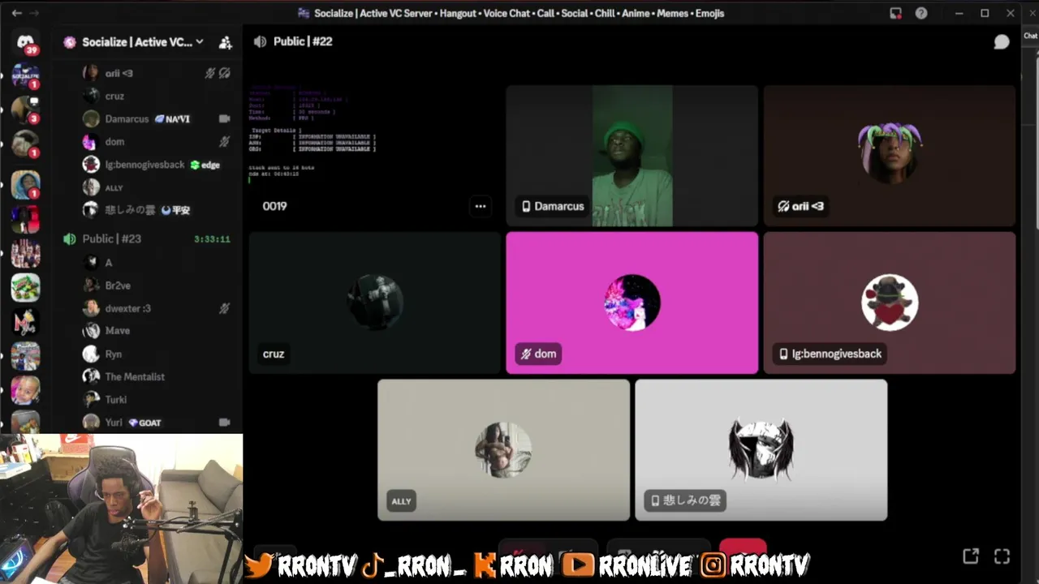
Task: Focus the pink dom participant tile
Action: point(632,303)
